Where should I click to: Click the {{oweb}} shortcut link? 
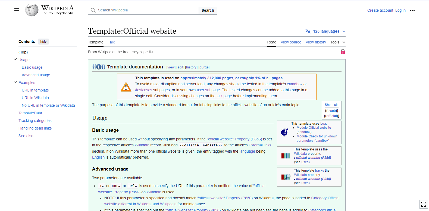[x=331, y=111]
